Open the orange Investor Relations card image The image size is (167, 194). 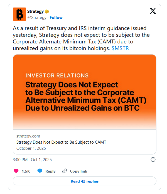coord(85,92)
